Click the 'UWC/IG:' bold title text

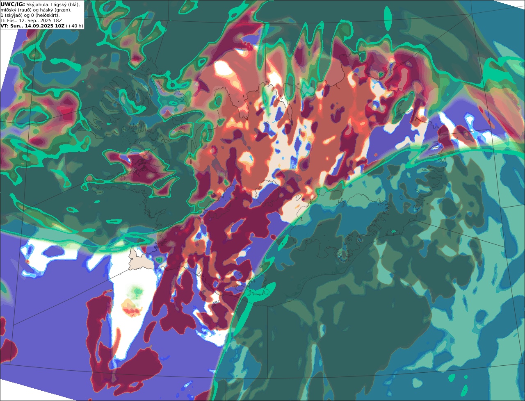coord(13,4)
